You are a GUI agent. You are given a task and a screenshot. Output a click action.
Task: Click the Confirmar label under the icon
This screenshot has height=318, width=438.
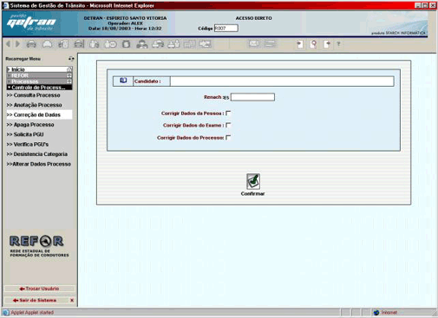click(253, 193)
